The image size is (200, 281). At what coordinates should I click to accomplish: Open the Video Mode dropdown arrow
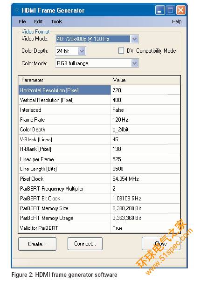tap(135, 39)
